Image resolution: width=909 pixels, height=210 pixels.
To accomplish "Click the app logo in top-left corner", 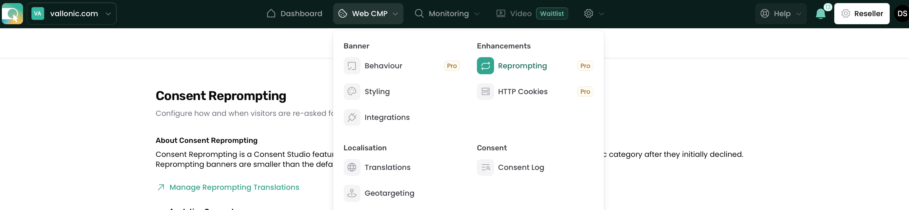I will pos(12,14).
